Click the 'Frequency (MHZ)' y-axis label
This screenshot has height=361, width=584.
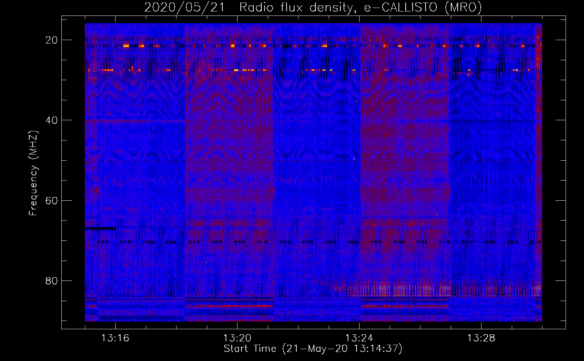pos(33,173)
